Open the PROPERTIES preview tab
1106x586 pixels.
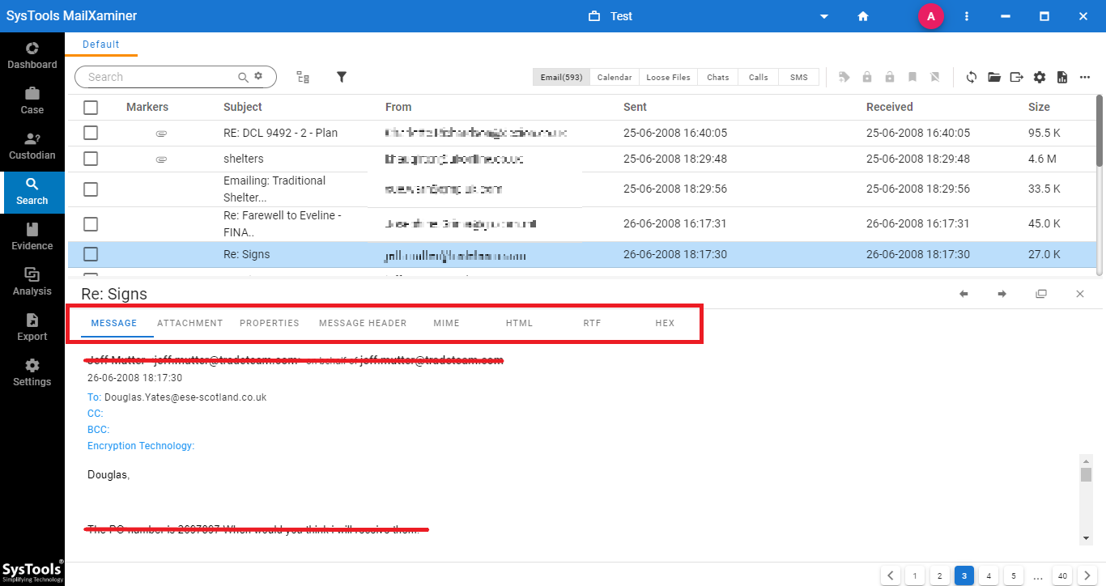click(270, 323)
